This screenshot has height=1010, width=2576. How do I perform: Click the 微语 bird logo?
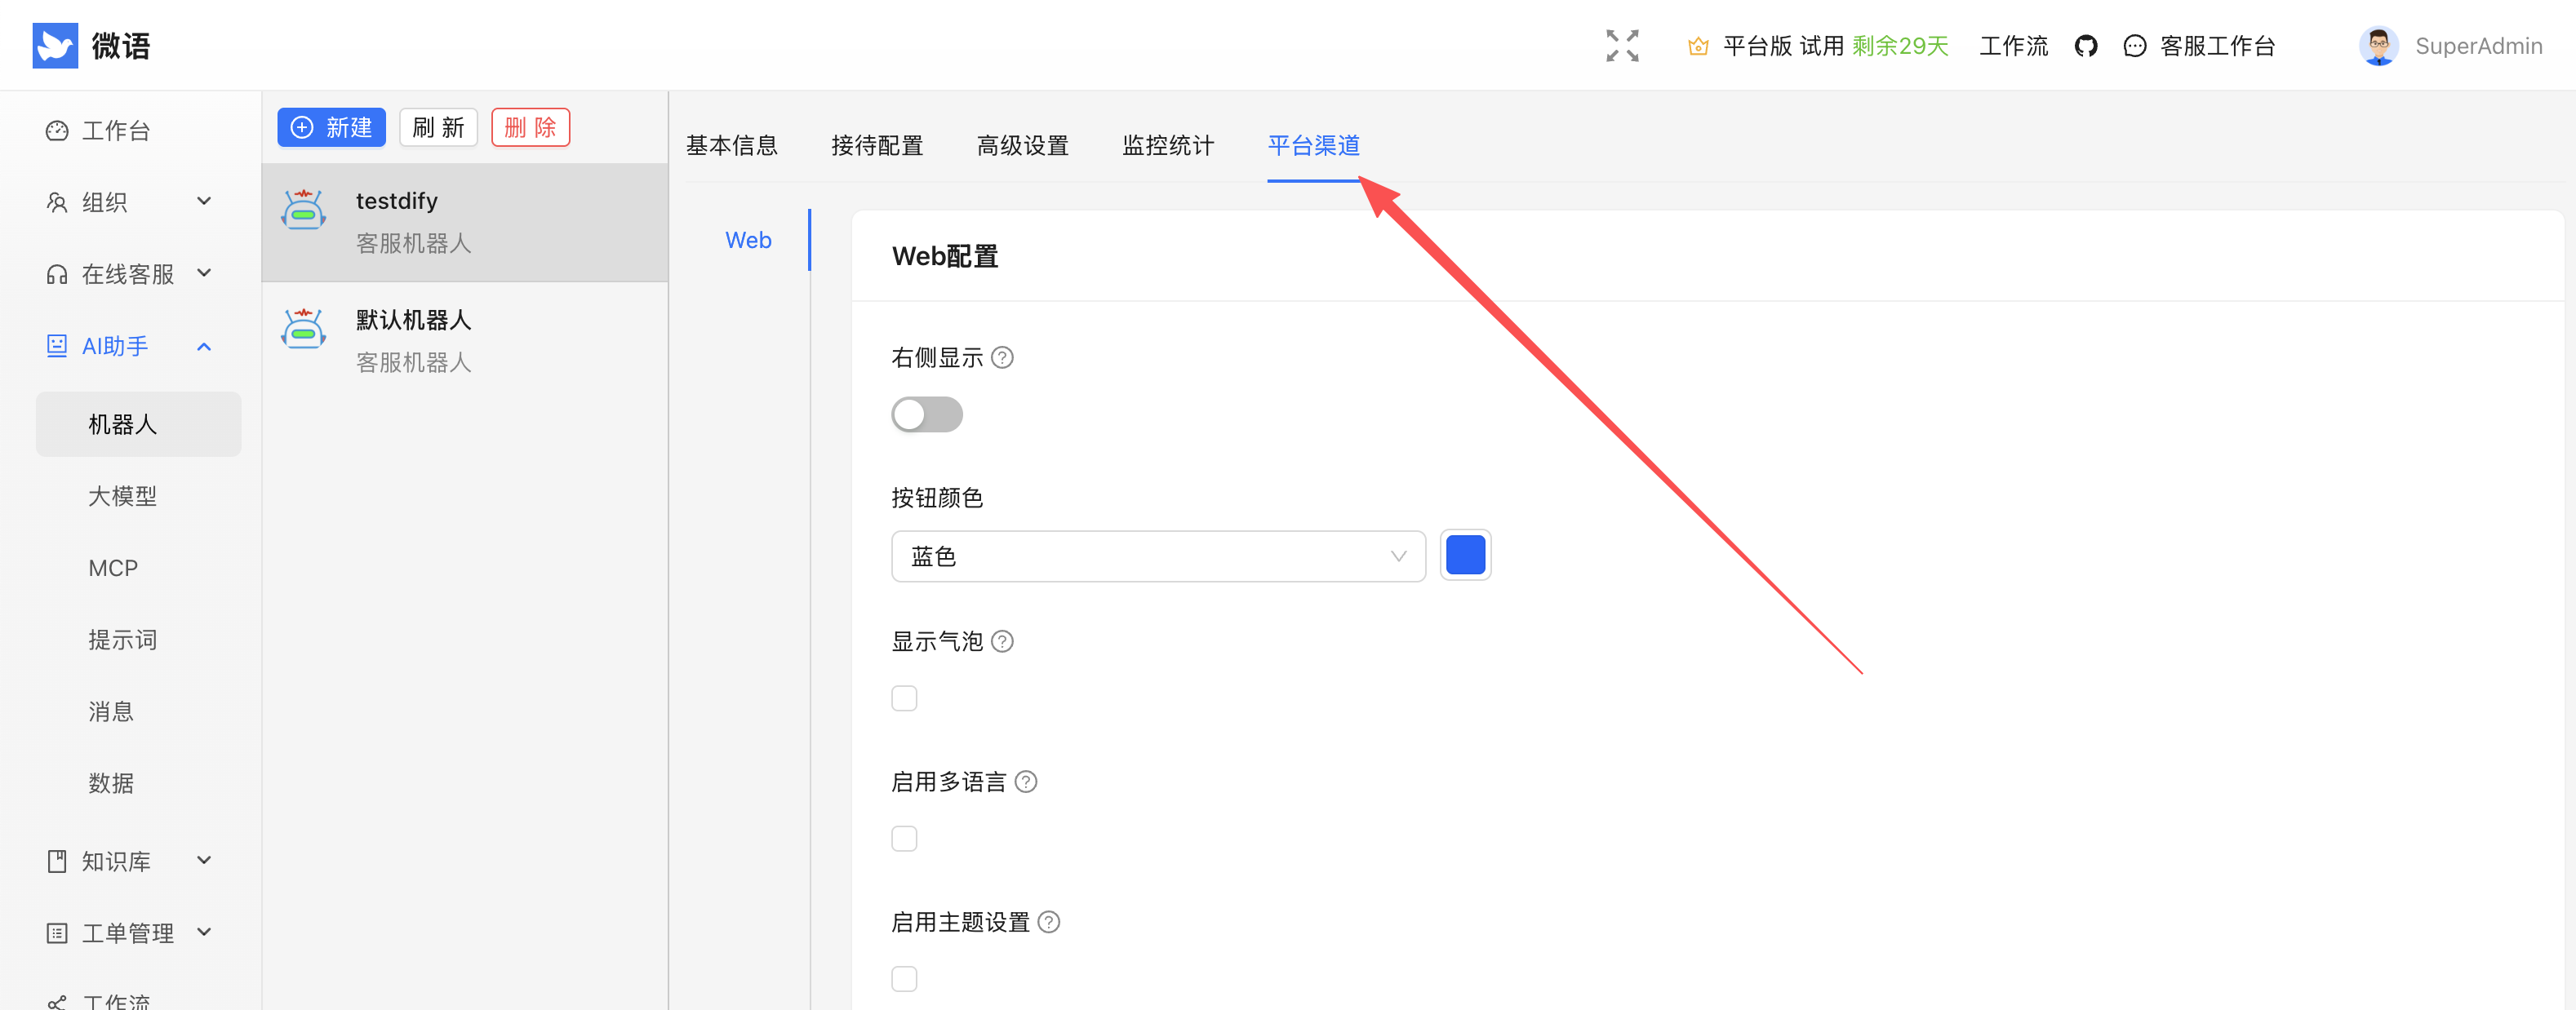pyautogui.click(x=55, y=46)
